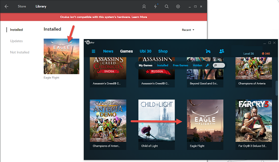Open Beyond Good and Evil cover

(x=205, y=68)
